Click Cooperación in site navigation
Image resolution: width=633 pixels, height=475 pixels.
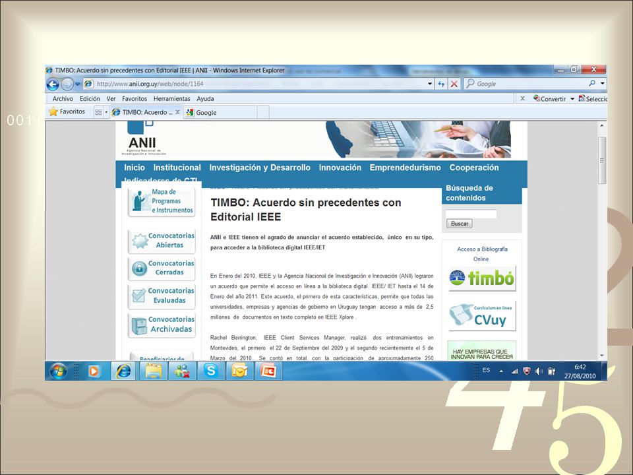click(474, 168)
